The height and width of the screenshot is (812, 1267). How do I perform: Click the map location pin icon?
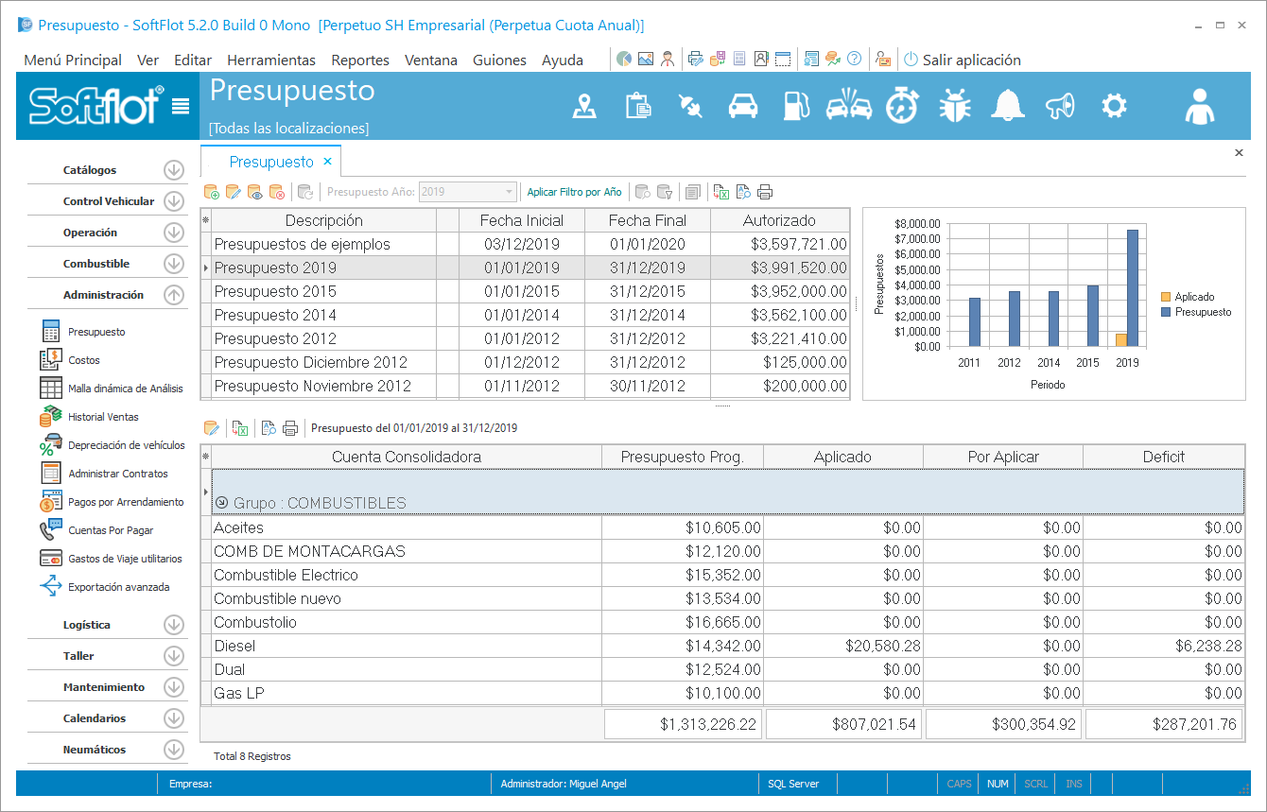585,106
